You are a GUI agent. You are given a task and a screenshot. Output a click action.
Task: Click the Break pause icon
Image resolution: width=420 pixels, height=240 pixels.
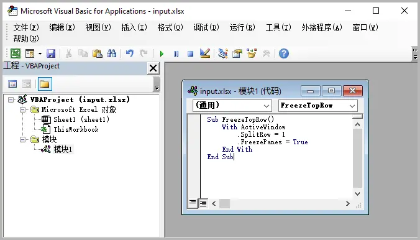pyautogui.click(x=176, y=54)
